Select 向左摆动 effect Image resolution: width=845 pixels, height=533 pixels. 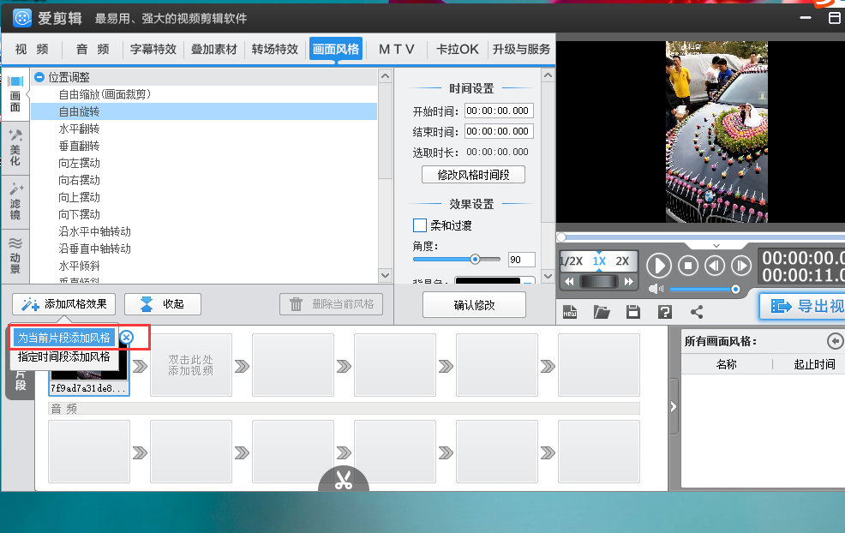tap(79, 164)
